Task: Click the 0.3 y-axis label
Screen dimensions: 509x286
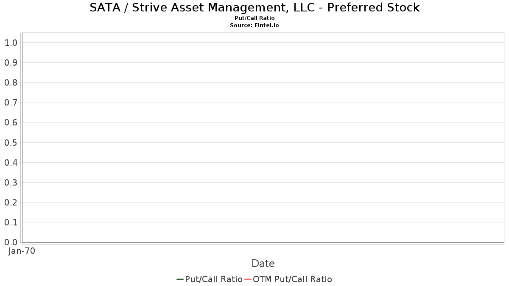Action: pyautogui.click(x=11, y=183)
